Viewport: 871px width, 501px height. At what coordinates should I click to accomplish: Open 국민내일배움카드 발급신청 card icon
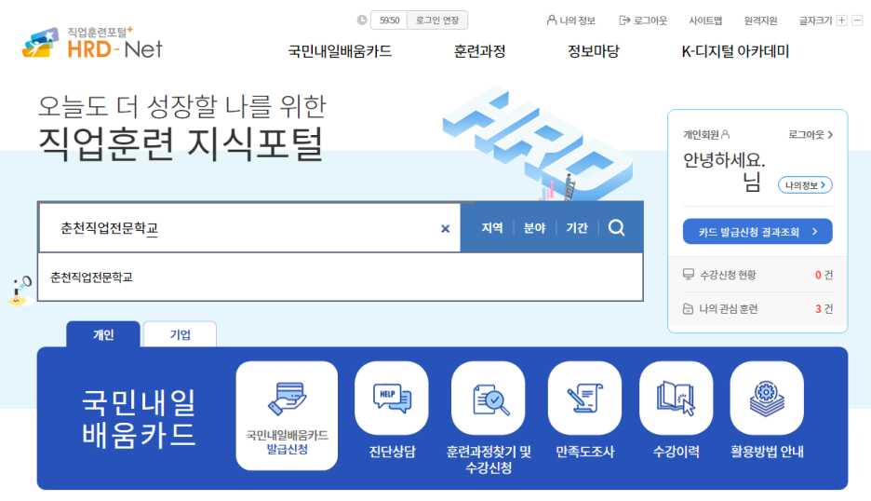(x=287, y=415)
